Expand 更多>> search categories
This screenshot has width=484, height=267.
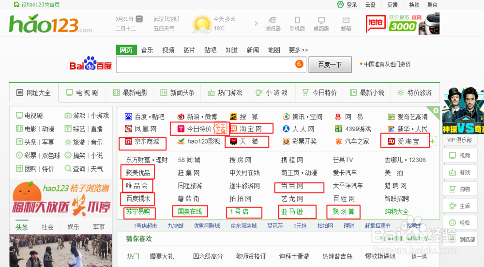point(298,50)
